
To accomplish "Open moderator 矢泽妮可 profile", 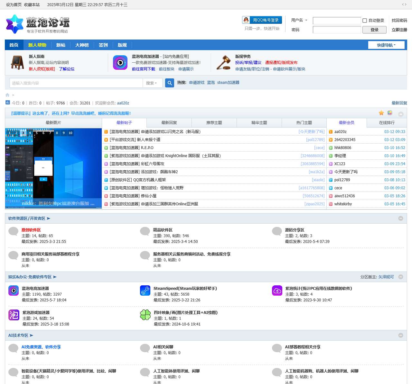I will pos(386,277).
